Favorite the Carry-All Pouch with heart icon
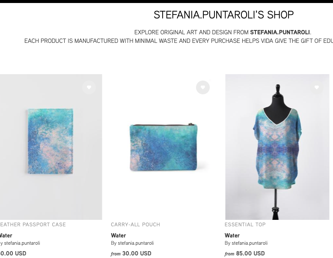 (203, 87)
